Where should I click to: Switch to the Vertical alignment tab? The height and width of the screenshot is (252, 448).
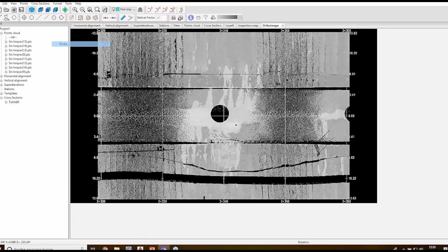[x=117, y=26]
